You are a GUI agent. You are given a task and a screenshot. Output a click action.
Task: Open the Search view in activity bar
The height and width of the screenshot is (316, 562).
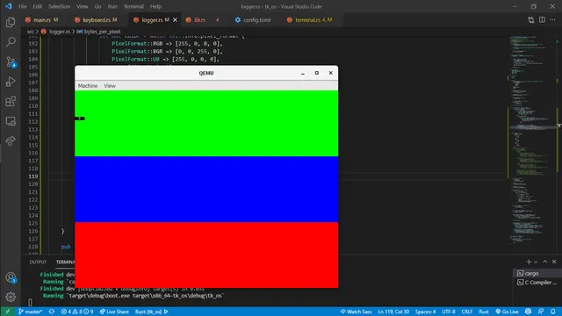click(11, 42)
